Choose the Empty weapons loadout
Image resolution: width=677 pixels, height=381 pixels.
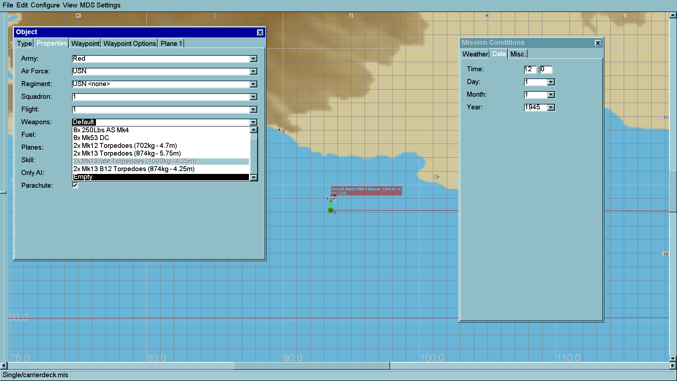pos(83,177)
